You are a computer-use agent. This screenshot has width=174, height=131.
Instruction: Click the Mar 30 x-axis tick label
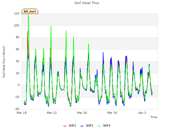pyautogui.click(x=112, y=113)
